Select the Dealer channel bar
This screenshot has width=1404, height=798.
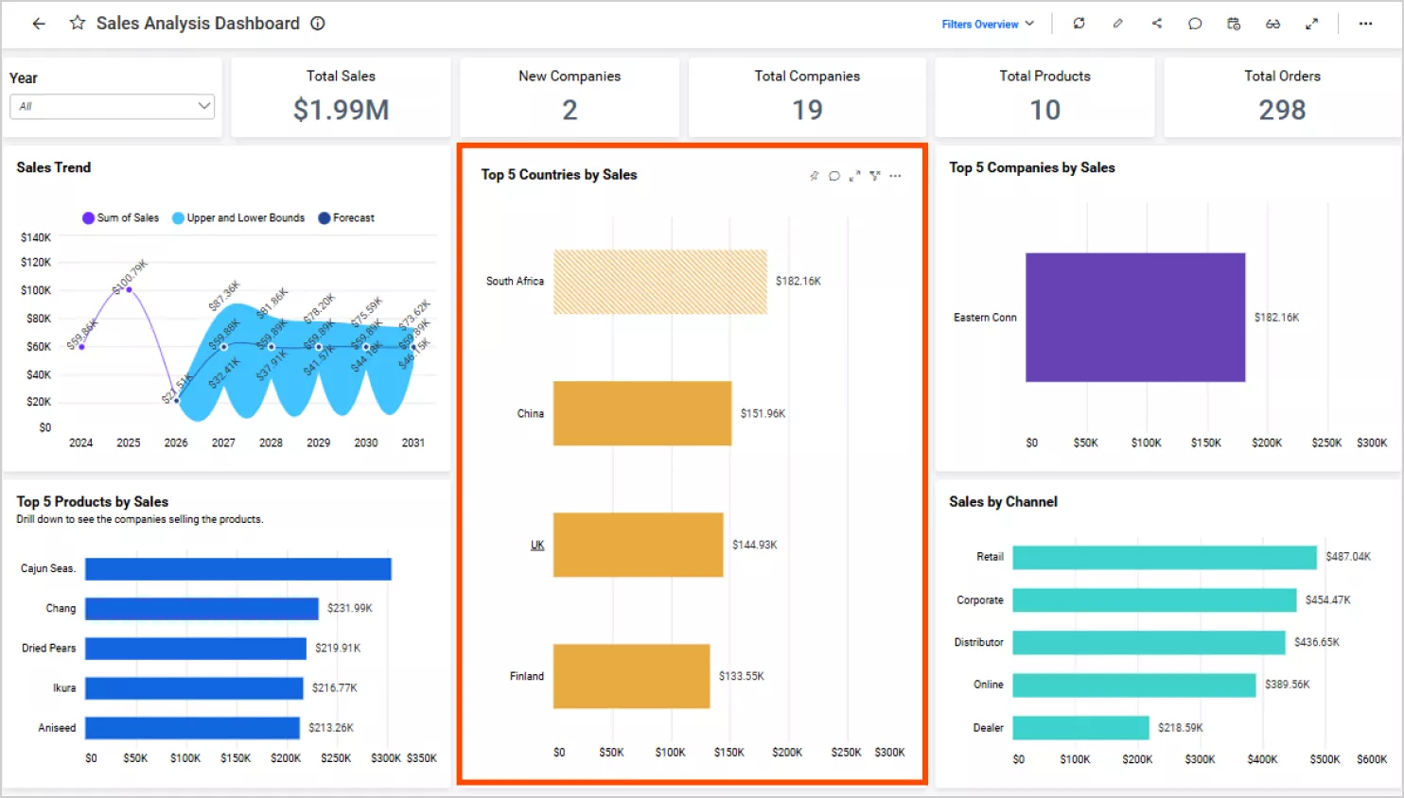point(1080,728)
